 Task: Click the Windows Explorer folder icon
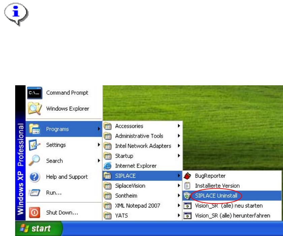(x=35, y=108)
